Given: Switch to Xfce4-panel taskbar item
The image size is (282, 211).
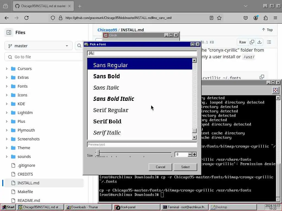Looking at the screenshot, I should click(x=137, y=207).
